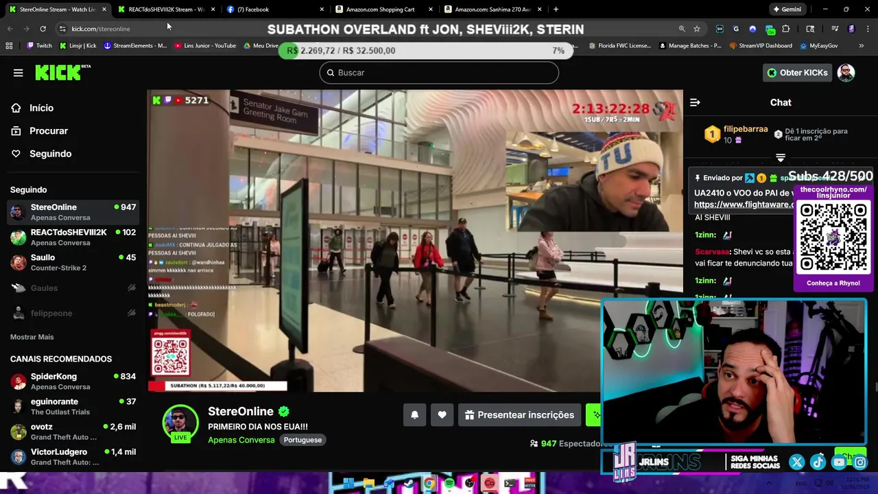Close the StereOnline Stream browser tab

[104, 10]
